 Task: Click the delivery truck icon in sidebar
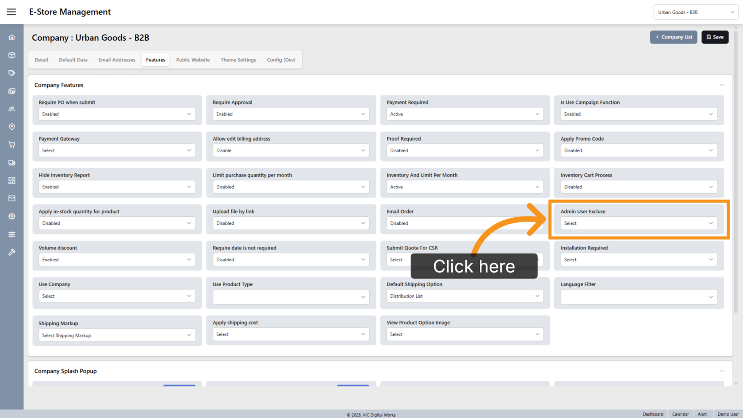(x=12, y=163)
